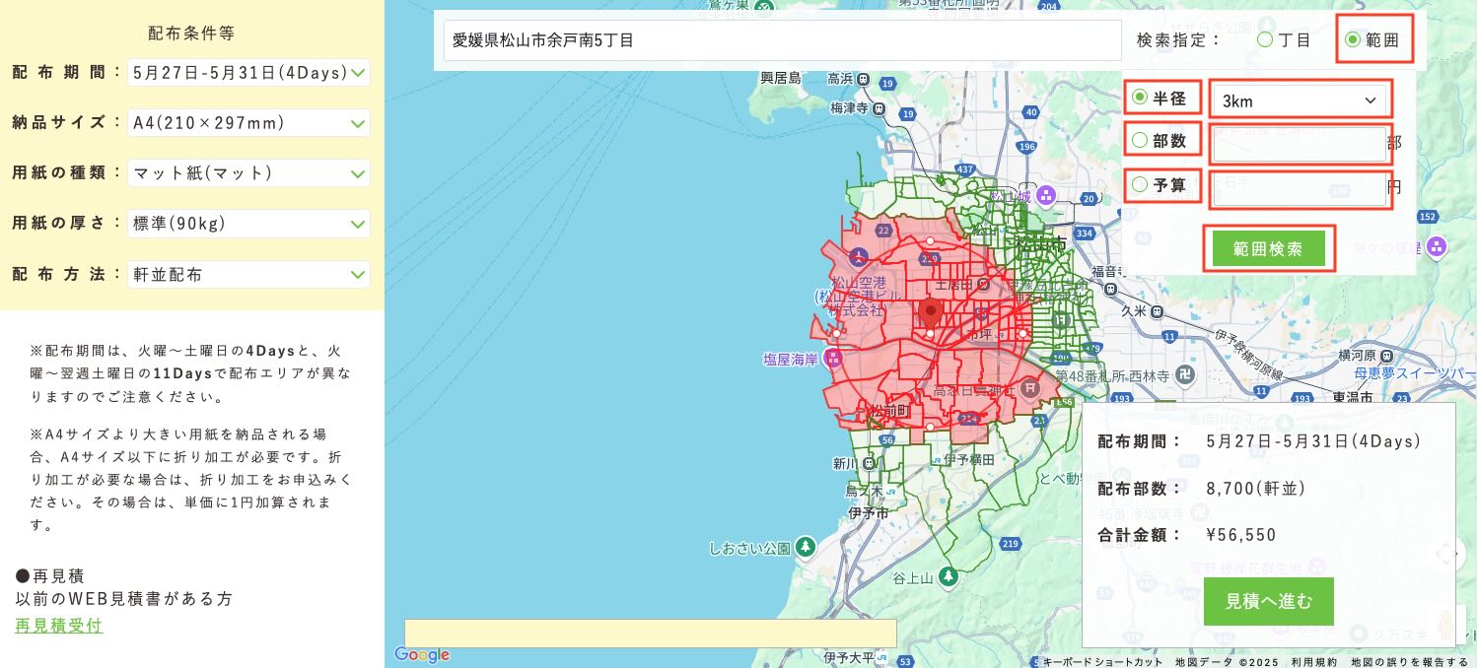Expand the 配布方法 dropdown

pyautogui.click(x=248, y=275)
